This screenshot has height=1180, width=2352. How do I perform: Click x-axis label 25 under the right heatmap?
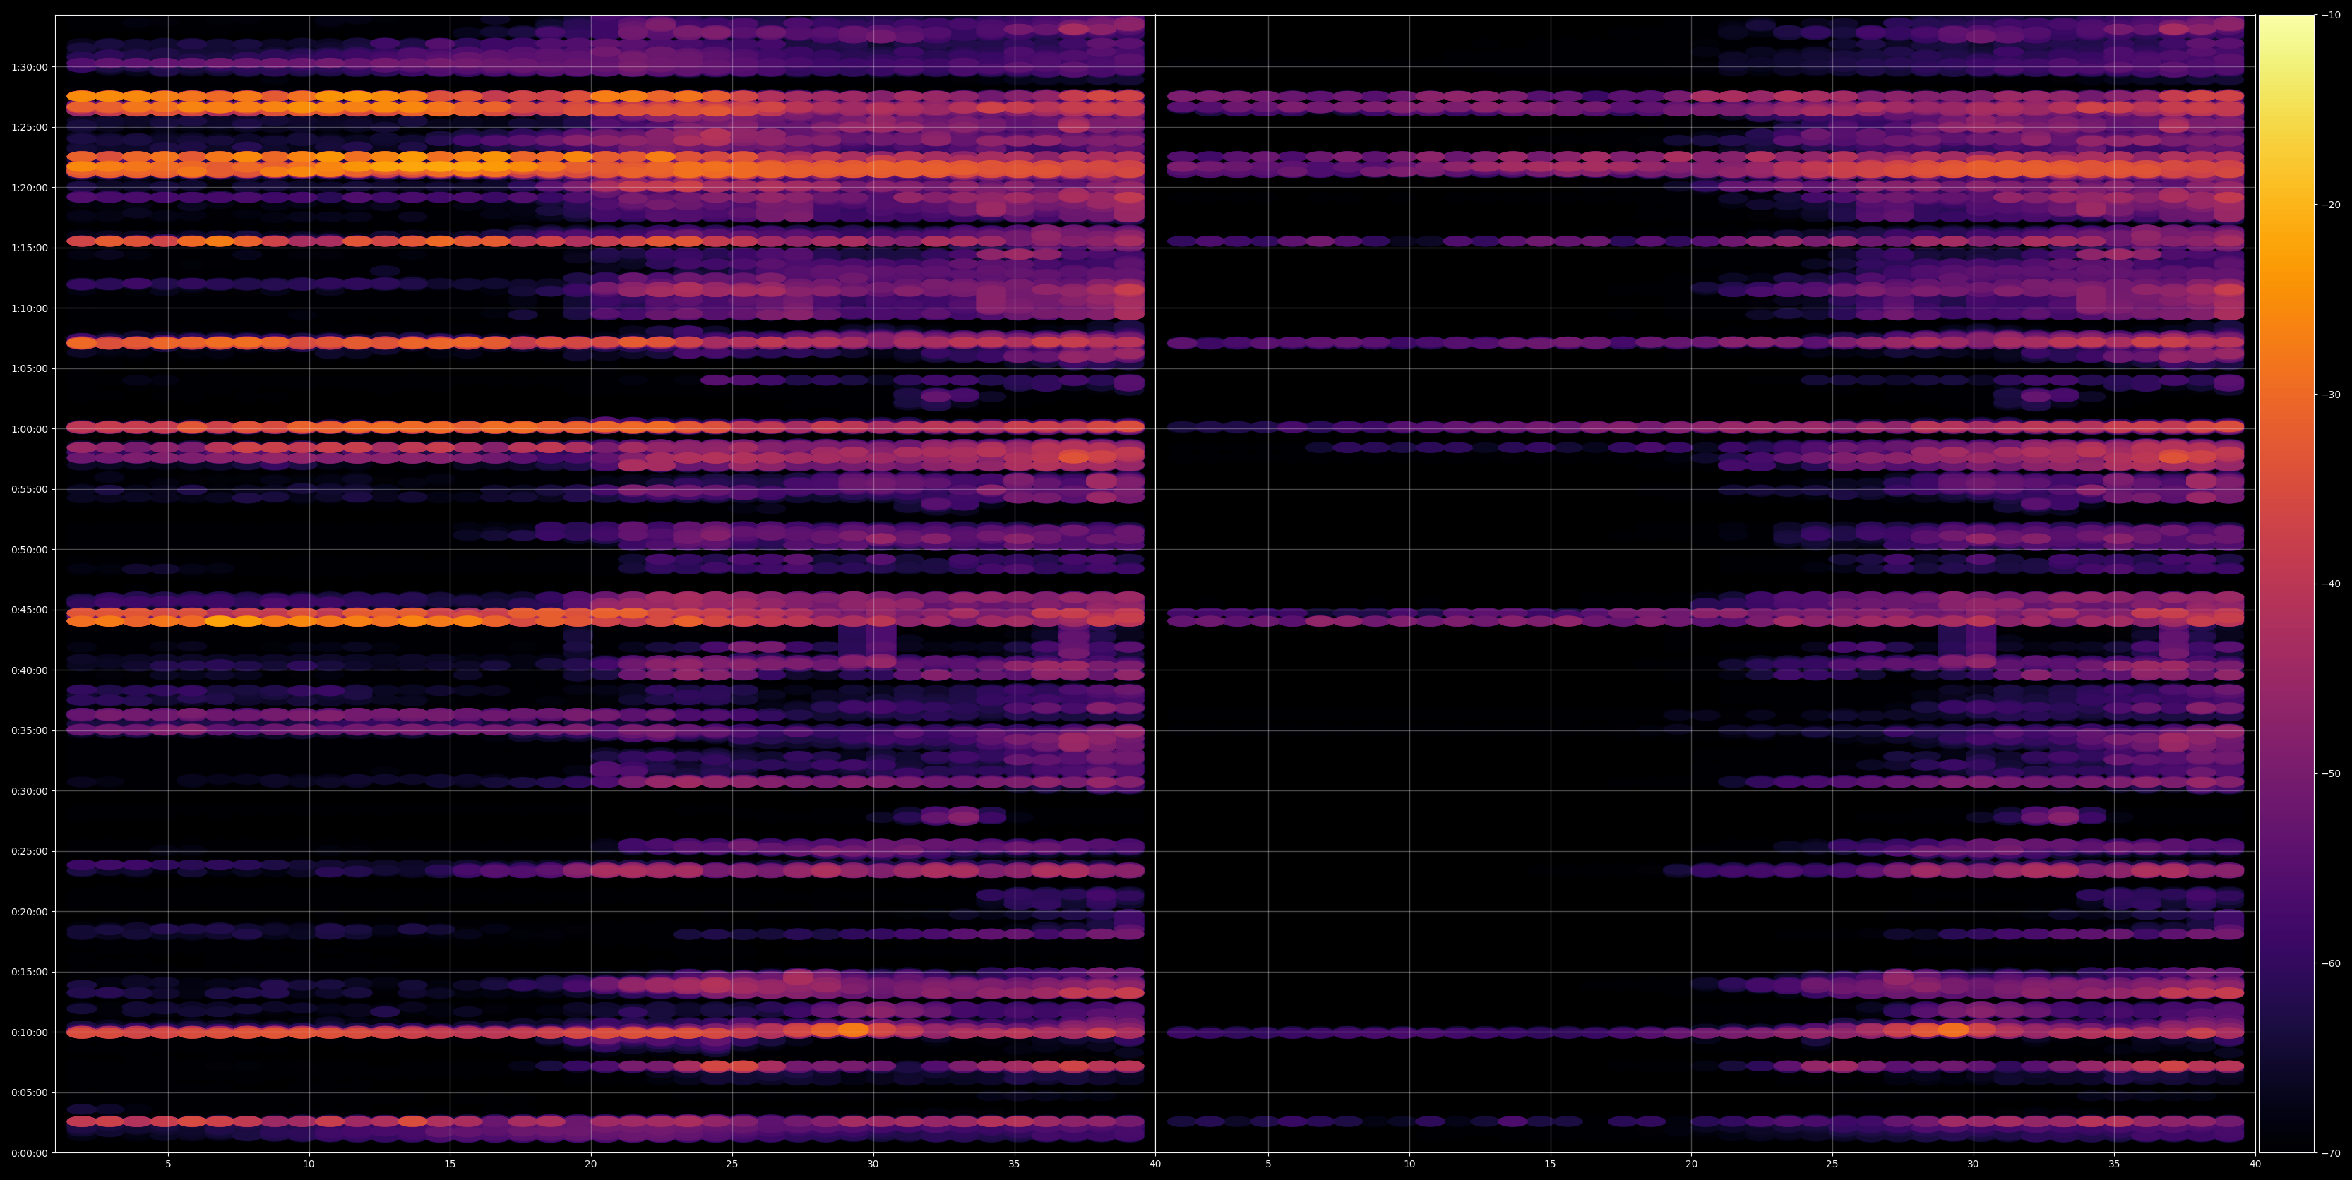point(1832,1164)
